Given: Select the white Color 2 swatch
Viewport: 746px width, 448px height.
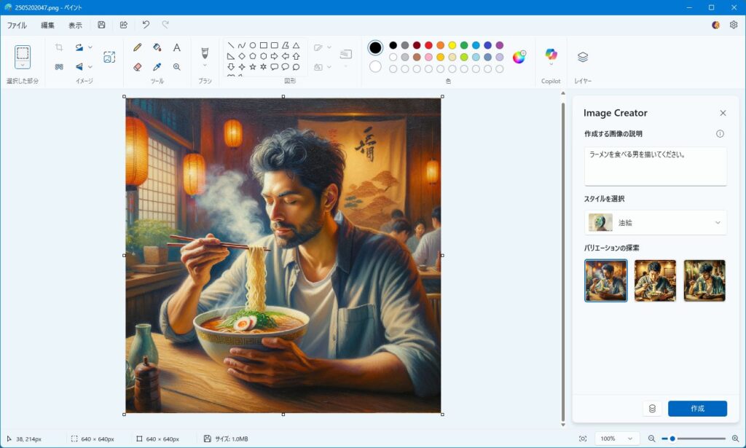Looking at the screenshot, I should (375, 66).
